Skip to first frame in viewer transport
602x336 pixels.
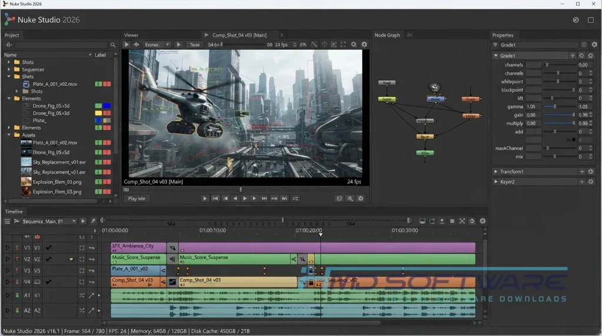(x=215, y=199)
